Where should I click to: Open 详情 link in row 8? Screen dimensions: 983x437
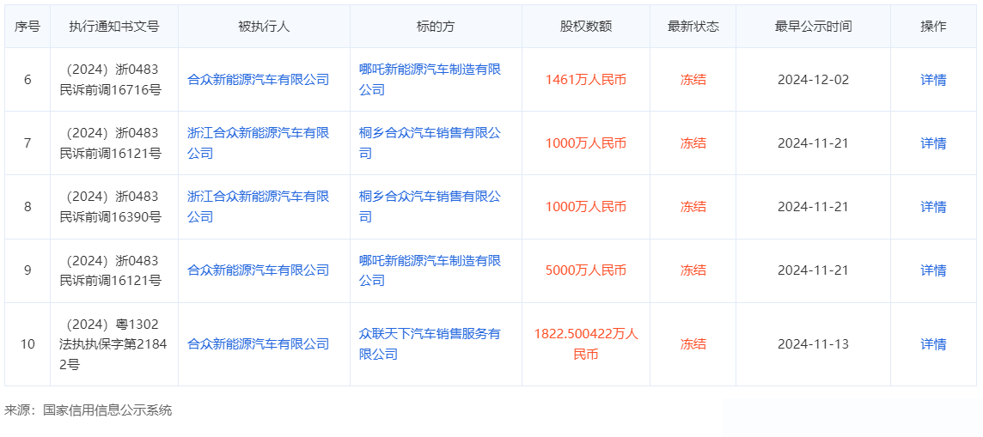pos(933,207)
